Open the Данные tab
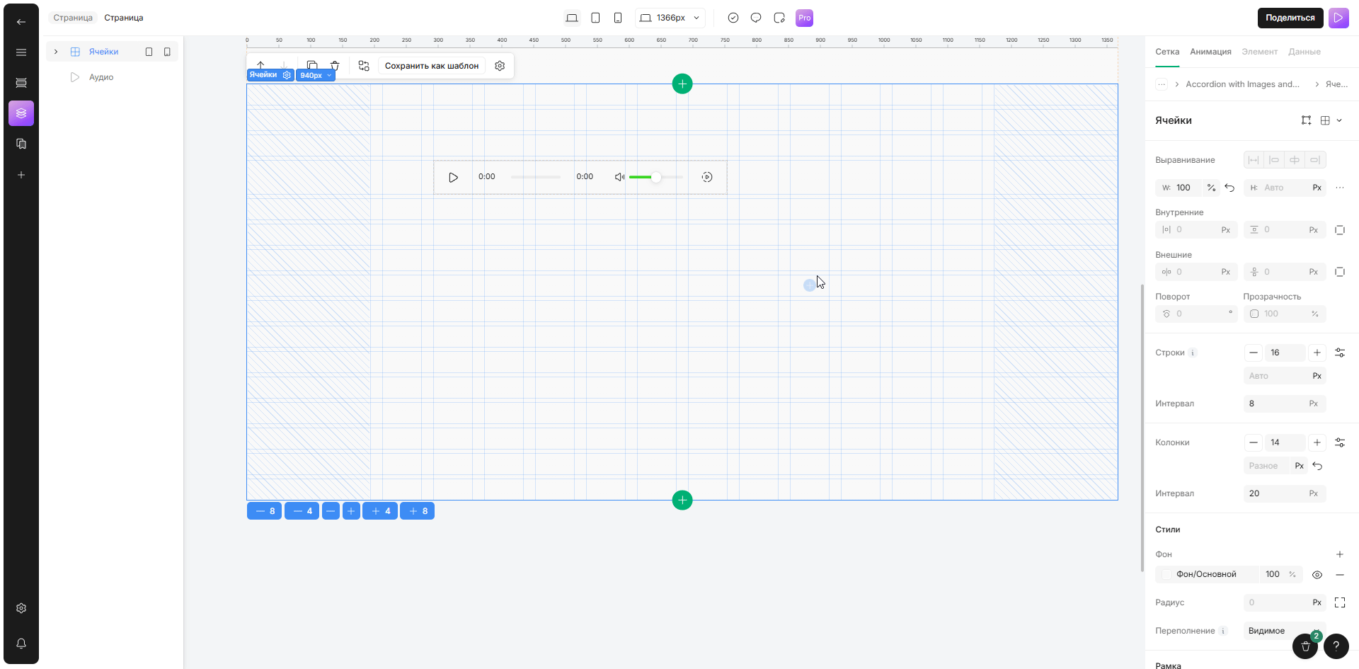The image size is (1359, 669). click(x=1304, y=52)
